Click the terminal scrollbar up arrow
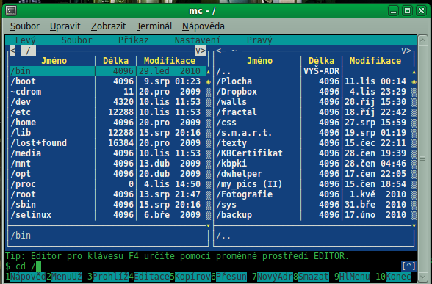The image size is (432, 284). coord(422,40)
